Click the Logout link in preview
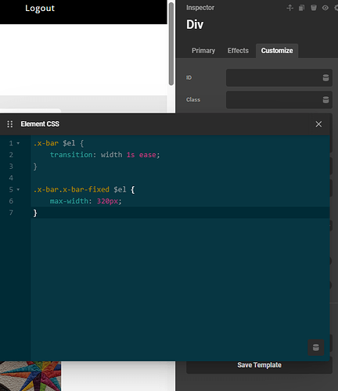Viewport: 338px width, 391px height. 40,8
